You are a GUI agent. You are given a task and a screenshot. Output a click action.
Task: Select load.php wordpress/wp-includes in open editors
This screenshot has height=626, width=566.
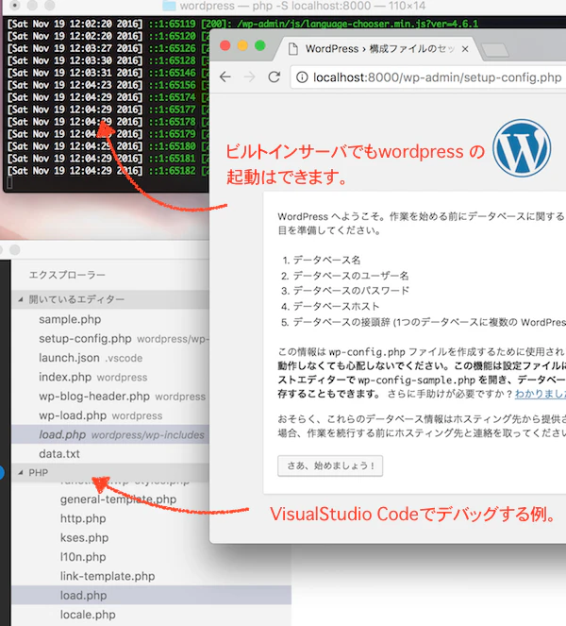click(x=110, y=434)
